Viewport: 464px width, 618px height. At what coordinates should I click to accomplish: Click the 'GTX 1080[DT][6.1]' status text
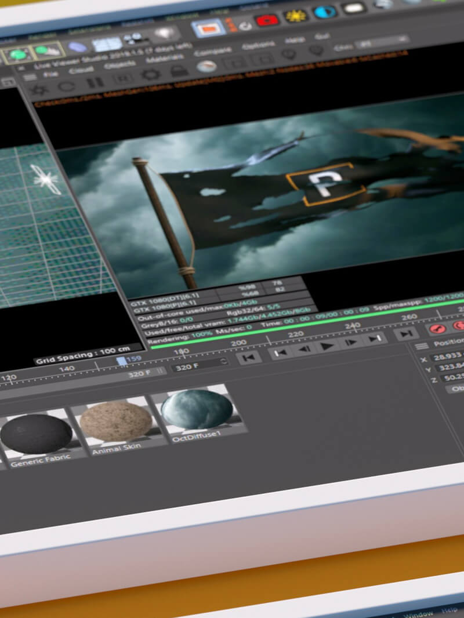click(165, 299)
